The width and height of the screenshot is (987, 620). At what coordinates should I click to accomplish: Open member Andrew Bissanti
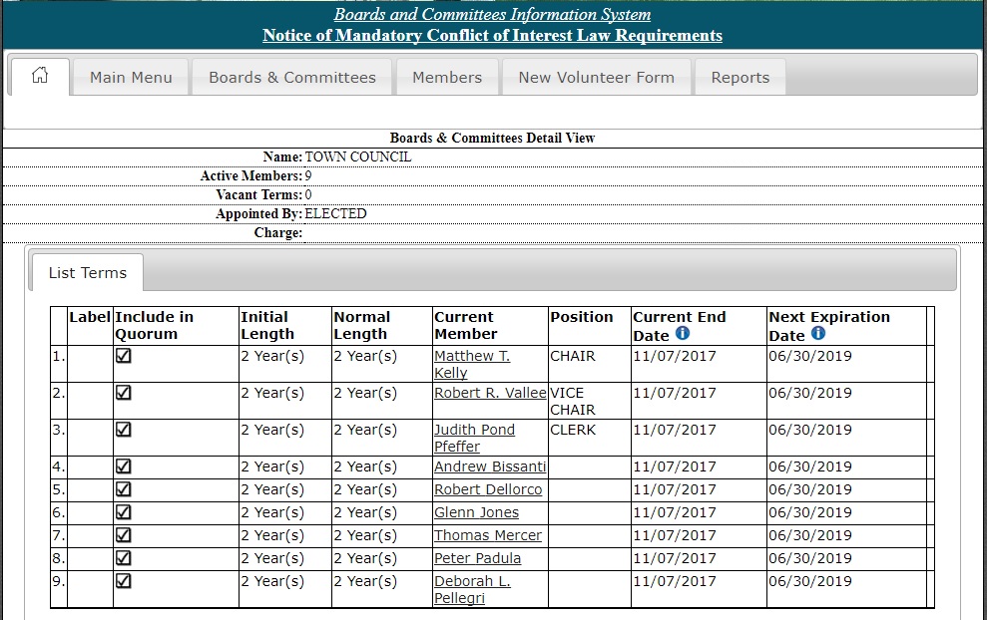tap(490, 466)
